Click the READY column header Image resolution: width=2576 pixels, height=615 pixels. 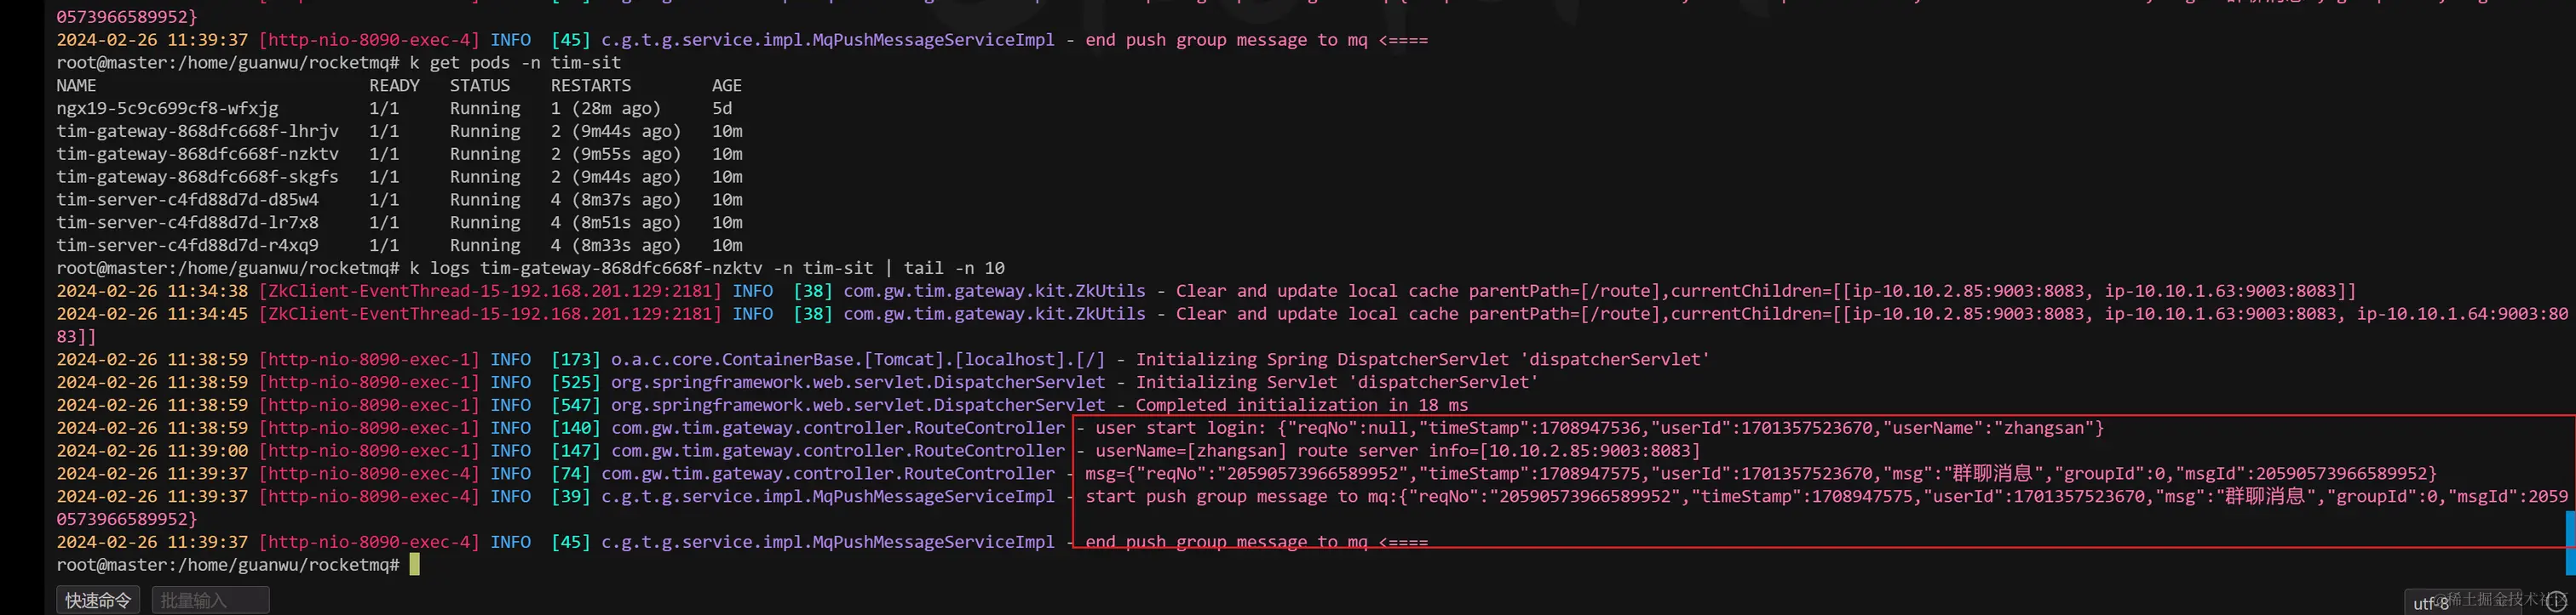(394, 86)
